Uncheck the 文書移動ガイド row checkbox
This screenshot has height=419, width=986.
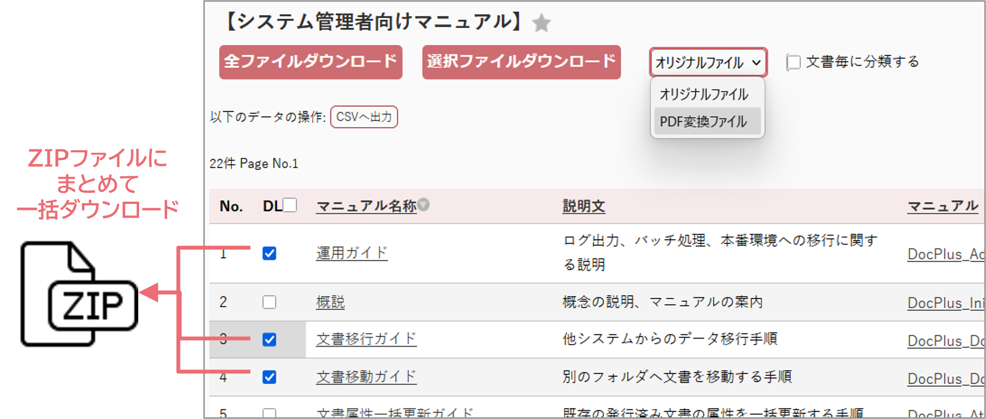(x=269, y=377)
